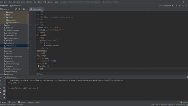The image size is (188, 106).
Task: Clear console output with trash icon
Action: pyautogui.click(x=4, y=97)
